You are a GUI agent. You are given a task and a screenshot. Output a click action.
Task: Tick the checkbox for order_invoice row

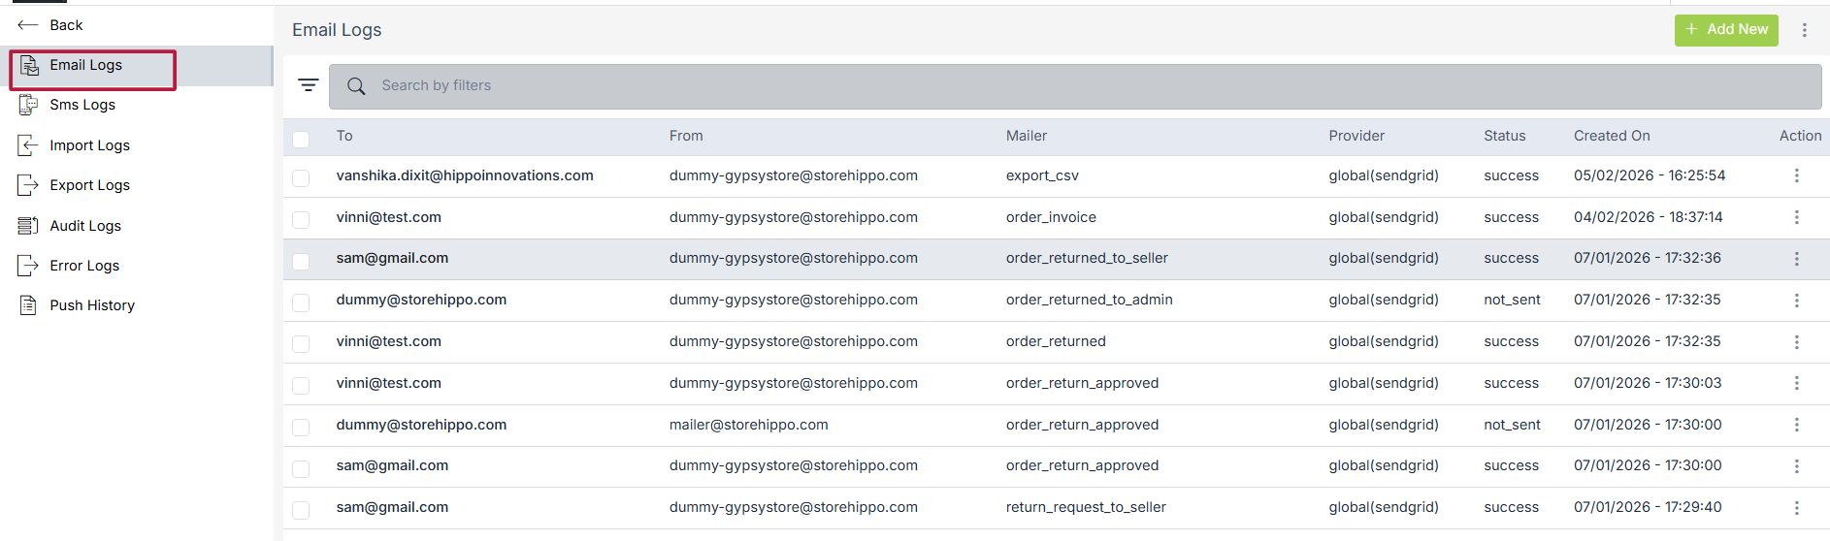[301, 220]
